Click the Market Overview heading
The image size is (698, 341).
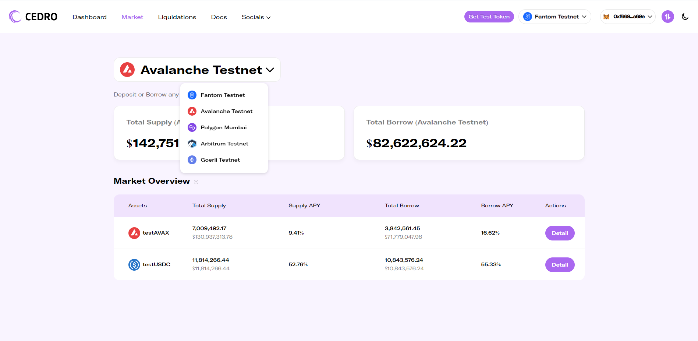click(x=152, y=181)
